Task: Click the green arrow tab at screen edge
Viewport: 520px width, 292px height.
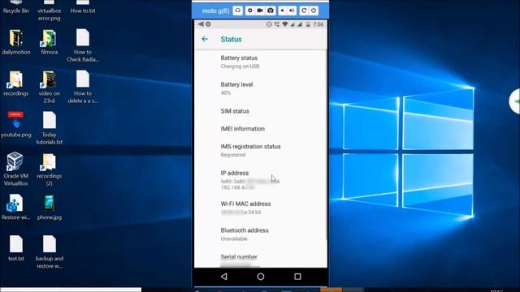Action: [x=515, y=101]
